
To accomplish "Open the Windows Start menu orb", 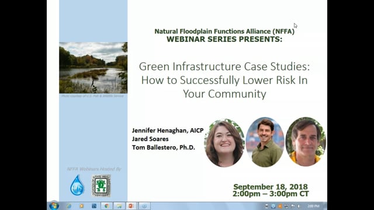I will [x=54, y=205].
